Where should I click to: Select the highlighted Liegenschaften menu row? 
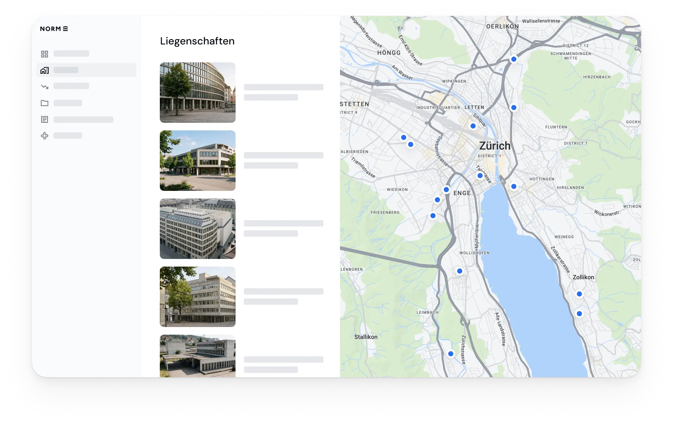click(x=86, y=70)
